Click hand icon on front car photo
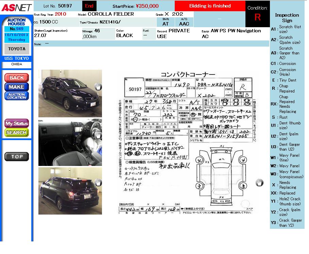The height and width of the screenshot is (254, 309). pyautogui.click(x=98, y=87)
